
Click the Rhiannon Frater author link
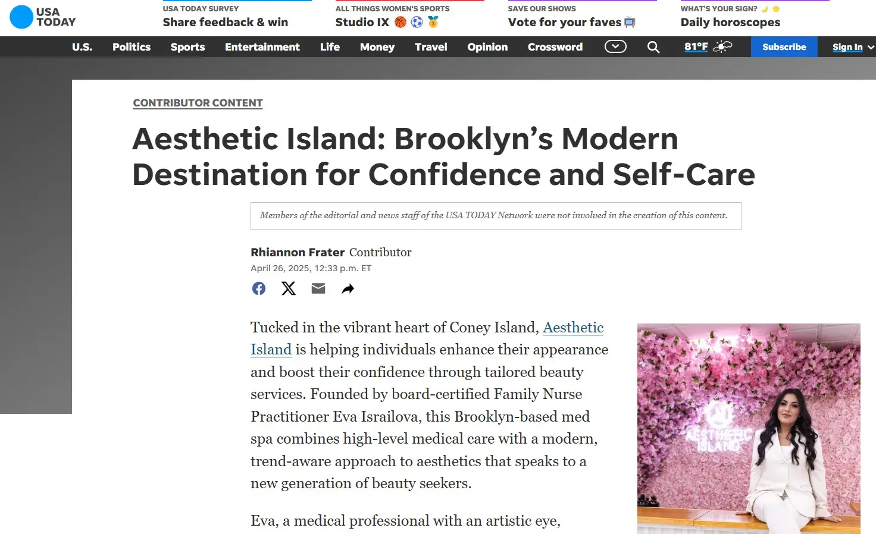298,252
